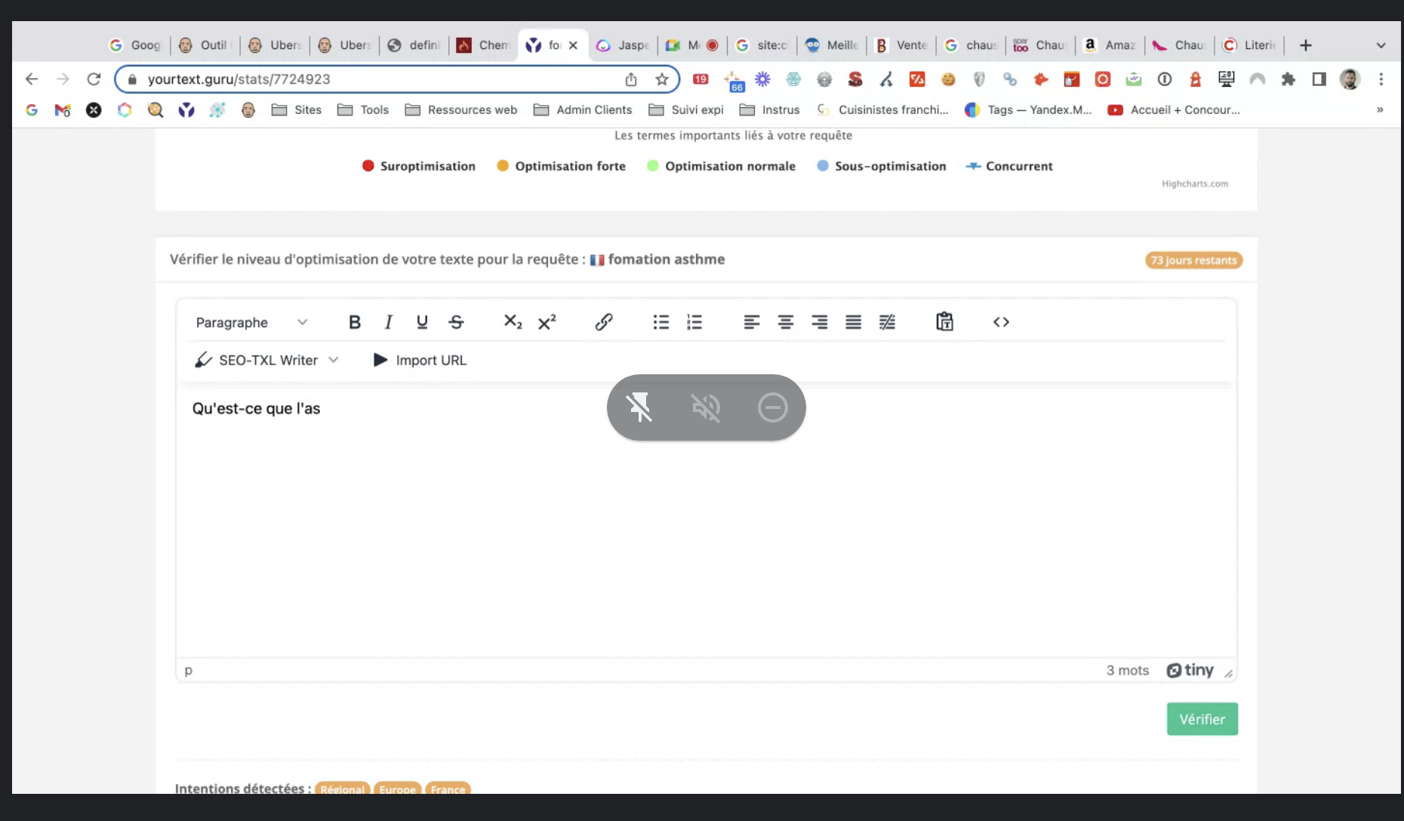1404x821 pixels.
Task: Switch to the Goog browser tab
Action: (x=136, y=45)
